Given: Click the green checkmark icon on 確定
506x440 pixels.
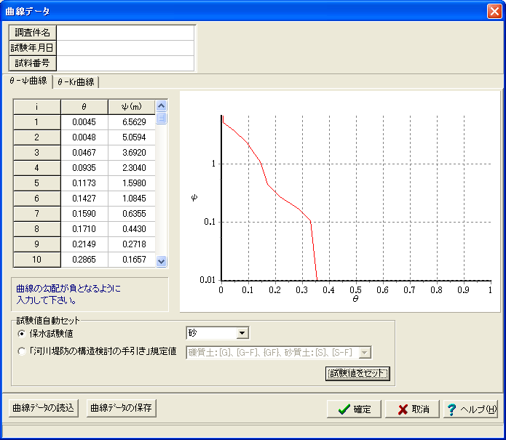Looking at the screenshot, I should coord(344,409).
